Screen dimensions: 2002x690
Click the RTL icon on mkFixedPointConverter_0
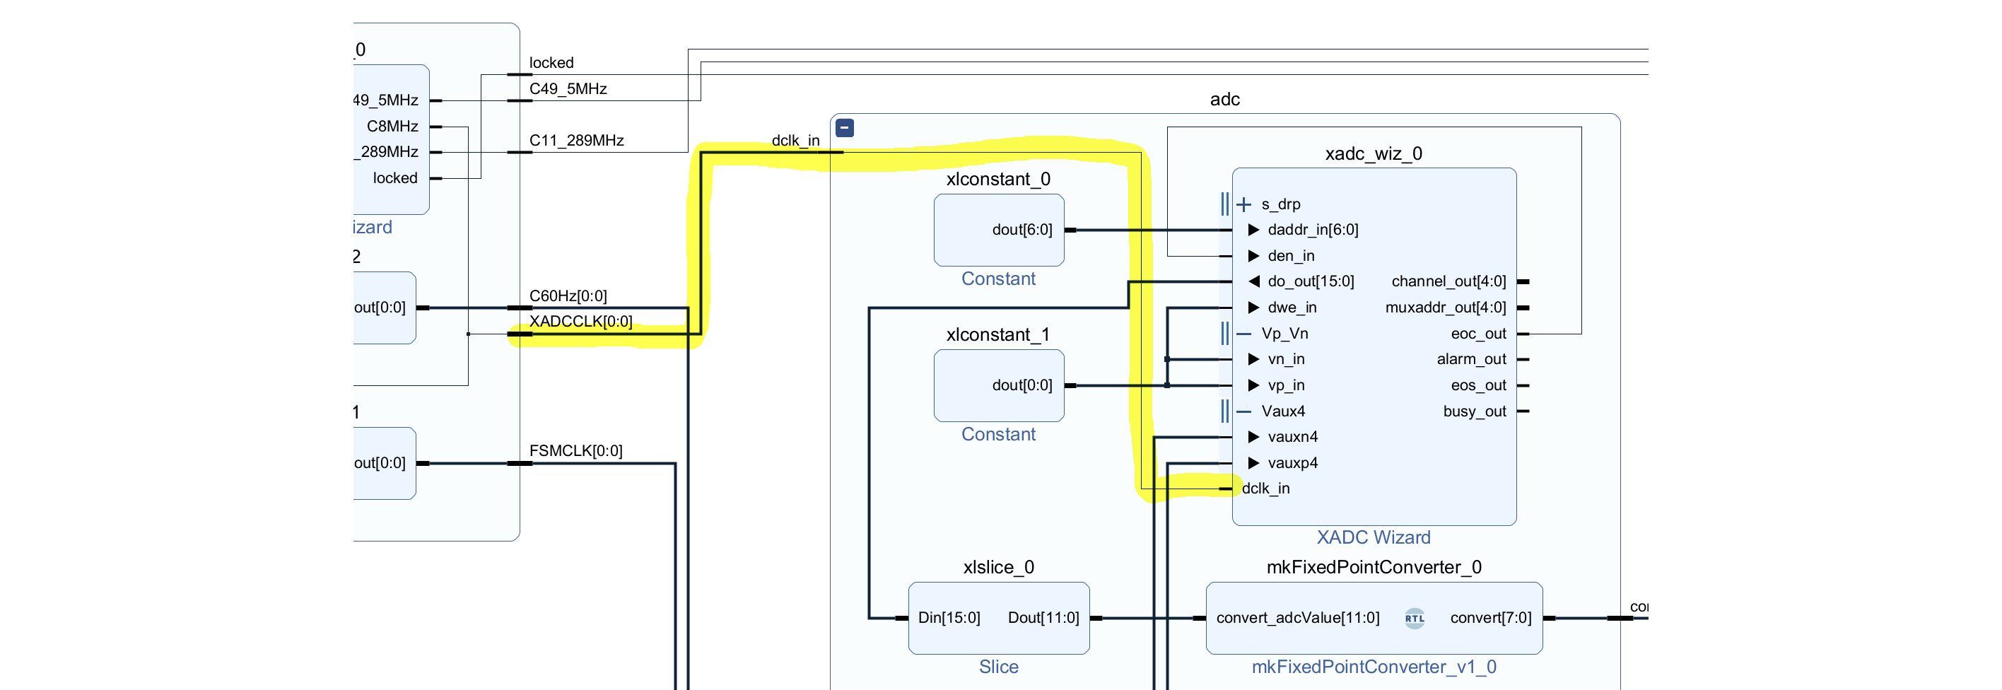1415,619
